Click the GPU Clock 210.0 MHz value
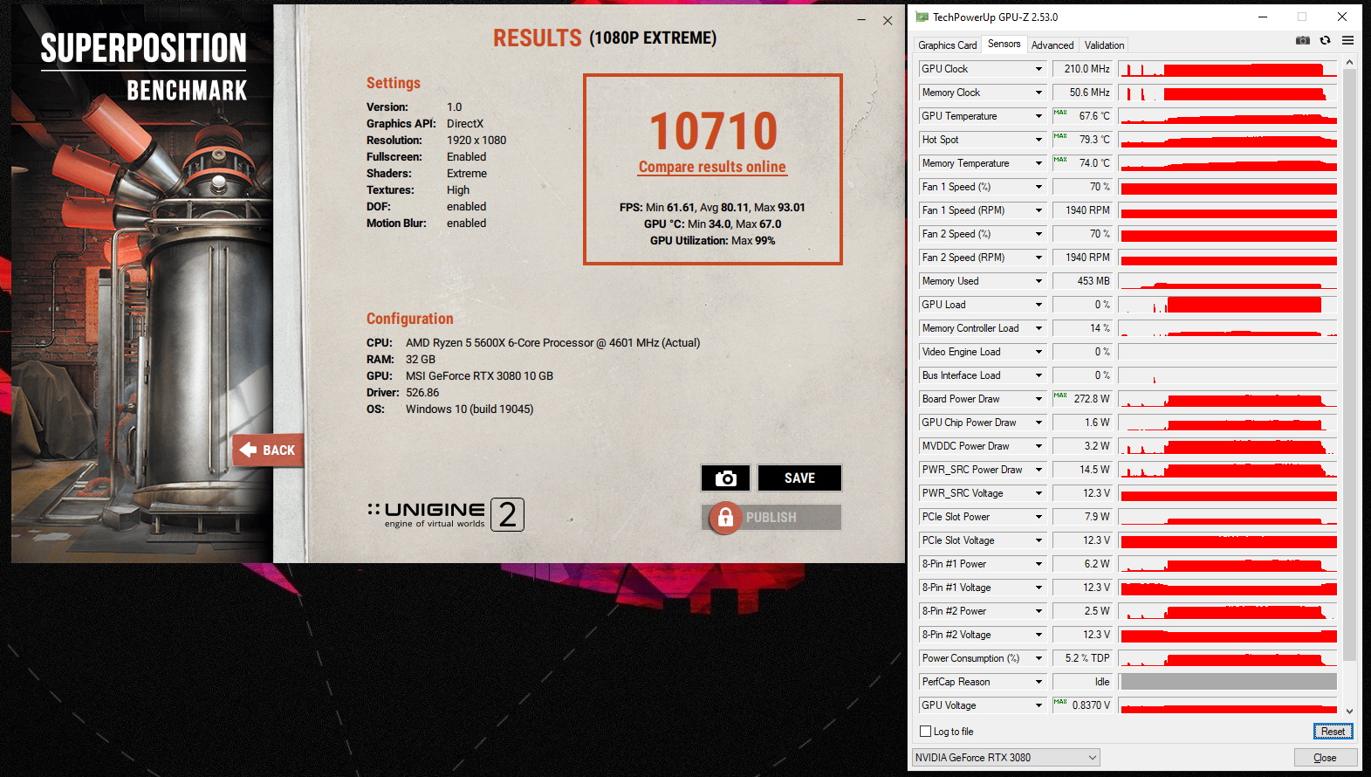Image resolution: width=1371 pixels, height=777 pixels. pyautogui.click(x=1082, y=69)
